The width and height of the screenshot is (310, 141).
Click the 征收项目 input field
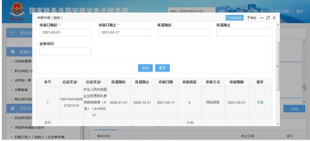point(65,51)
